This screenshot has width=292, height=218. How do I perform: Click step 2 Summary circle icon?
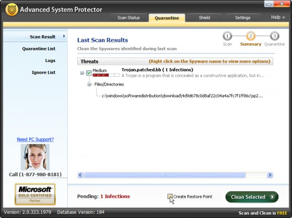tap(251, 36)
